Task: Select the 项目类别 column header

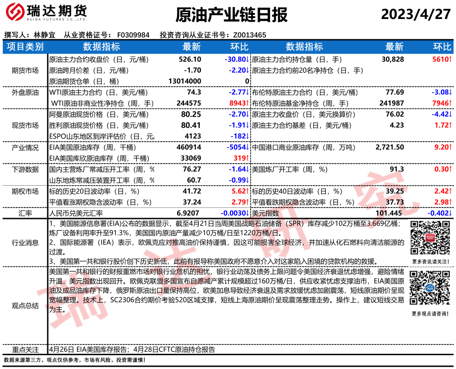Action: 25,46
